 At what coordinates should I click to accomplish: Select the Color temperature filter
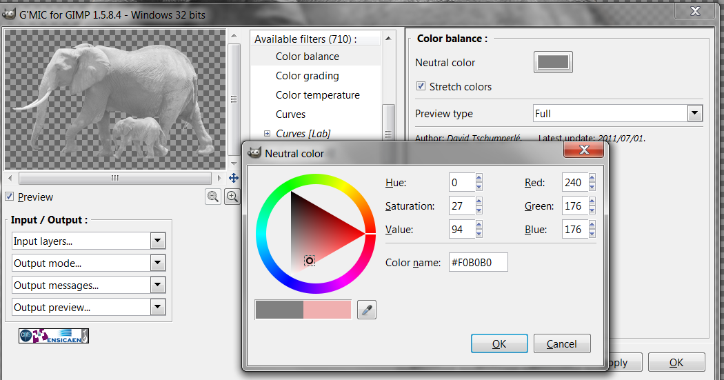318,95
